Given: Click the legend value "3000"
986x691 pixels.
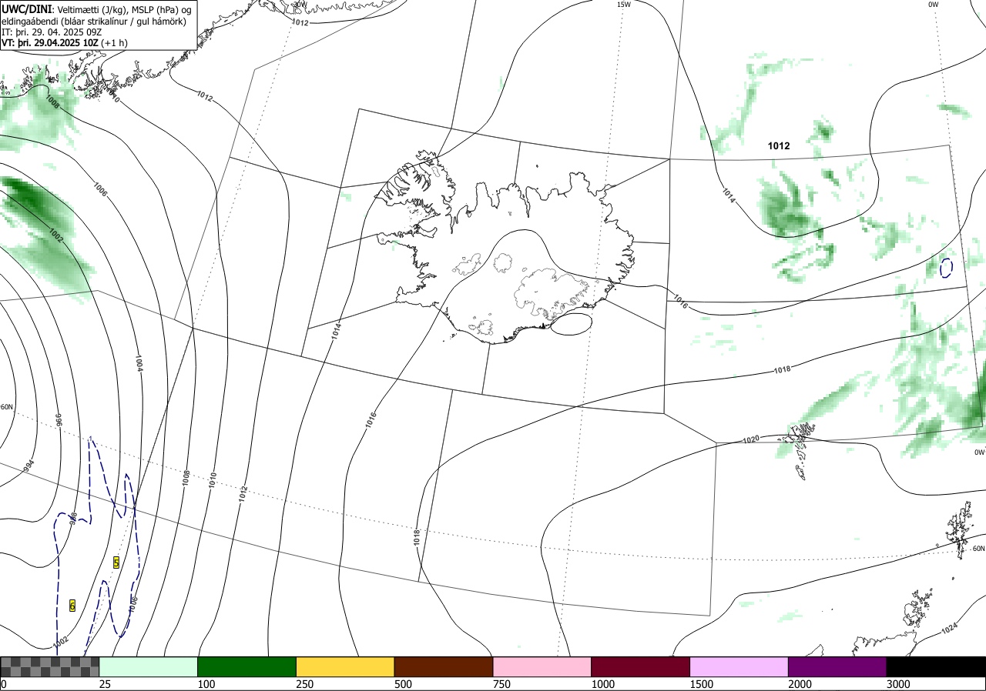Looking at the screenshot, I should (x=899, y=684).
